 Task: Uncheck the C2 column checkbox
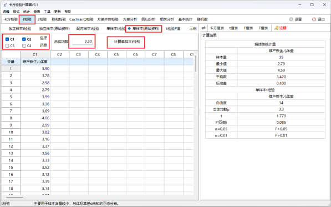(24, 39)
